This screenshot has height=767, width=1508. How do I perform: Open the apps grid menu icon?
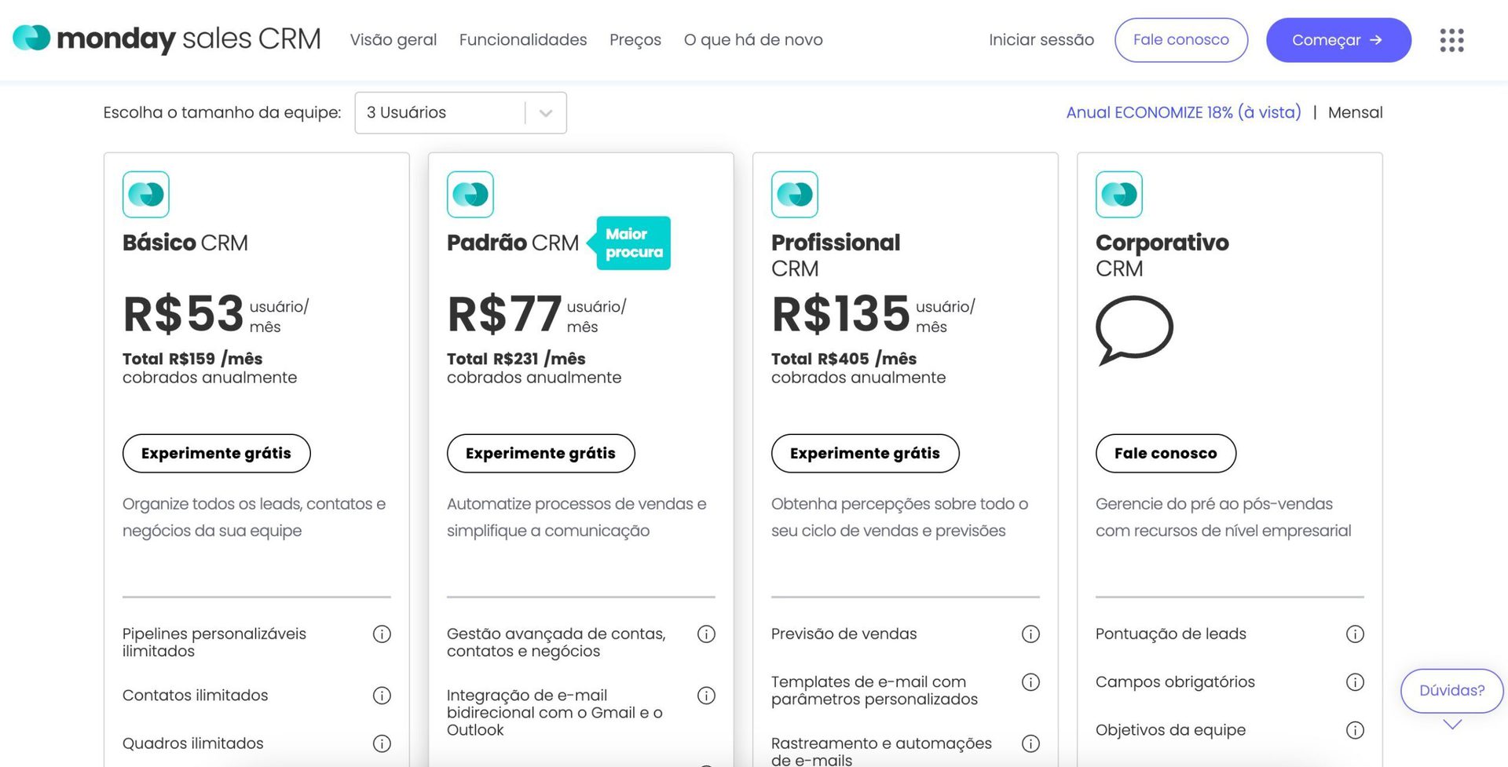pyautogui.click(x=1451, y=40)
